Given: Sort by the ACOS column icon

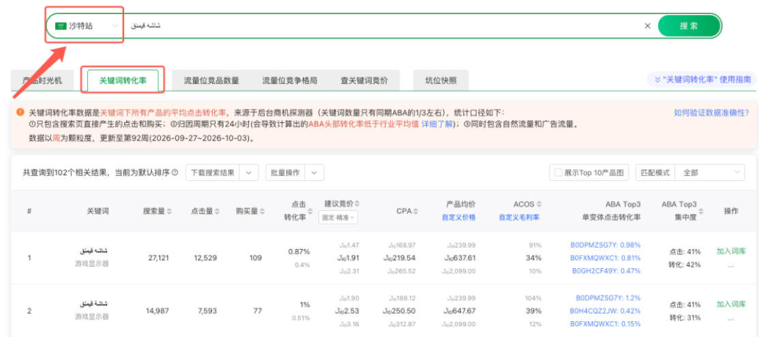Looking at the screenshot, I should point(539,204).
